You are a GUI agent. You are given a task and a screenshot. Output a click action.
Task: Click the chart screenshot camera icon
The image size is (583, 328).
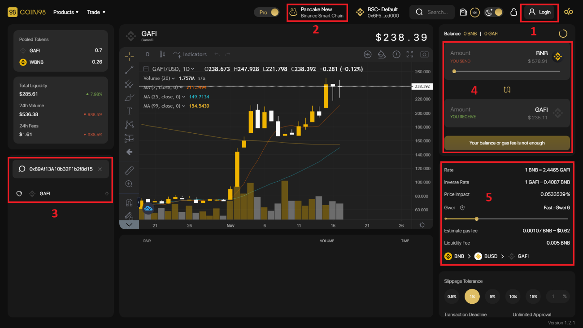424,54
